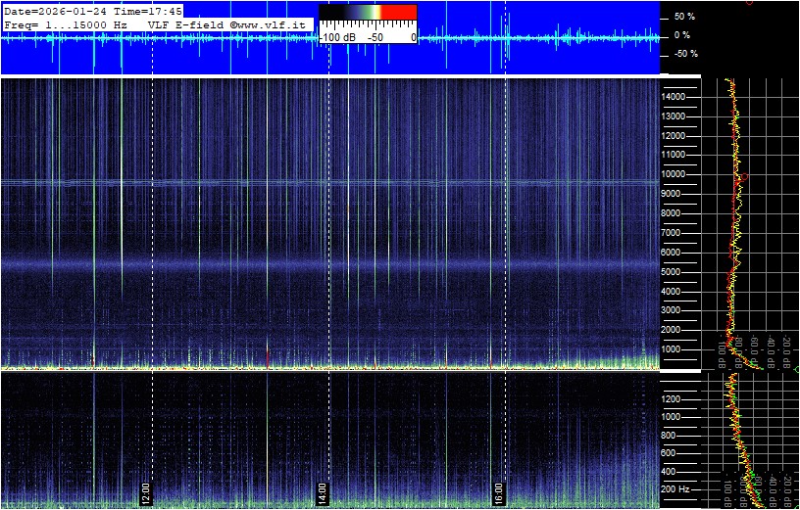
Task: Click the Freq= 1...15000 Hz label
Action: coord(67,23)
